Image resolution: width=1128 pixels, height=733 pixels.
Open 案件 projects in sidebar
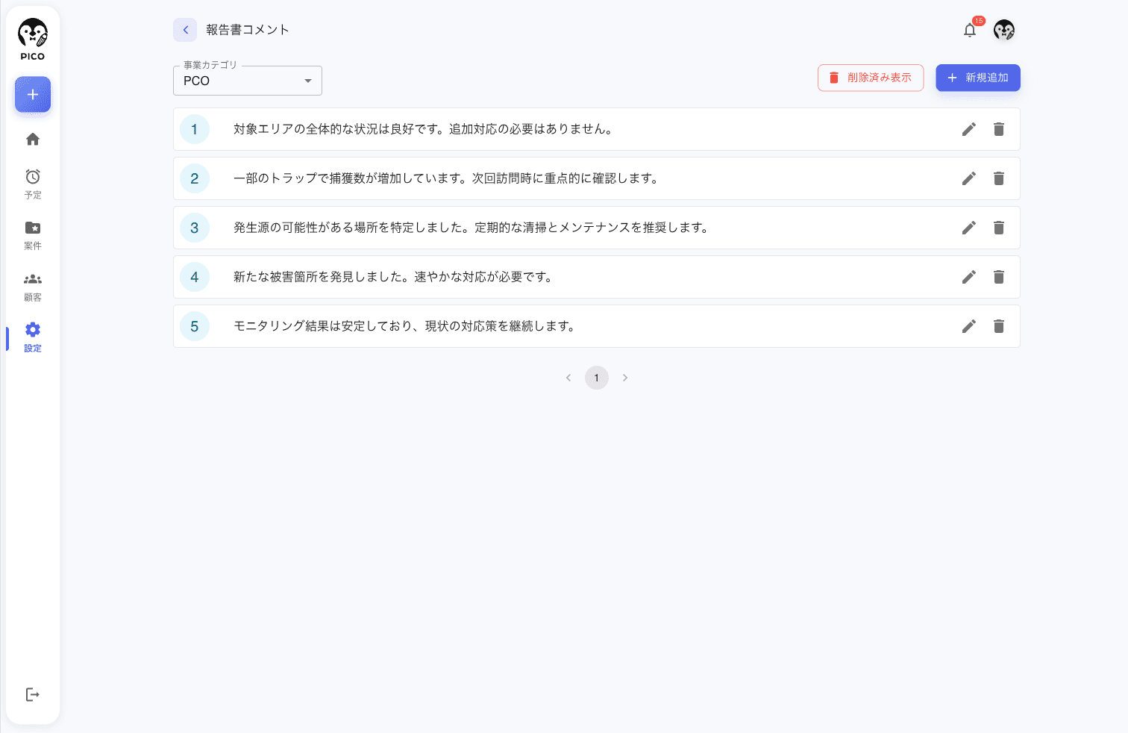click(x=33, y=235)
